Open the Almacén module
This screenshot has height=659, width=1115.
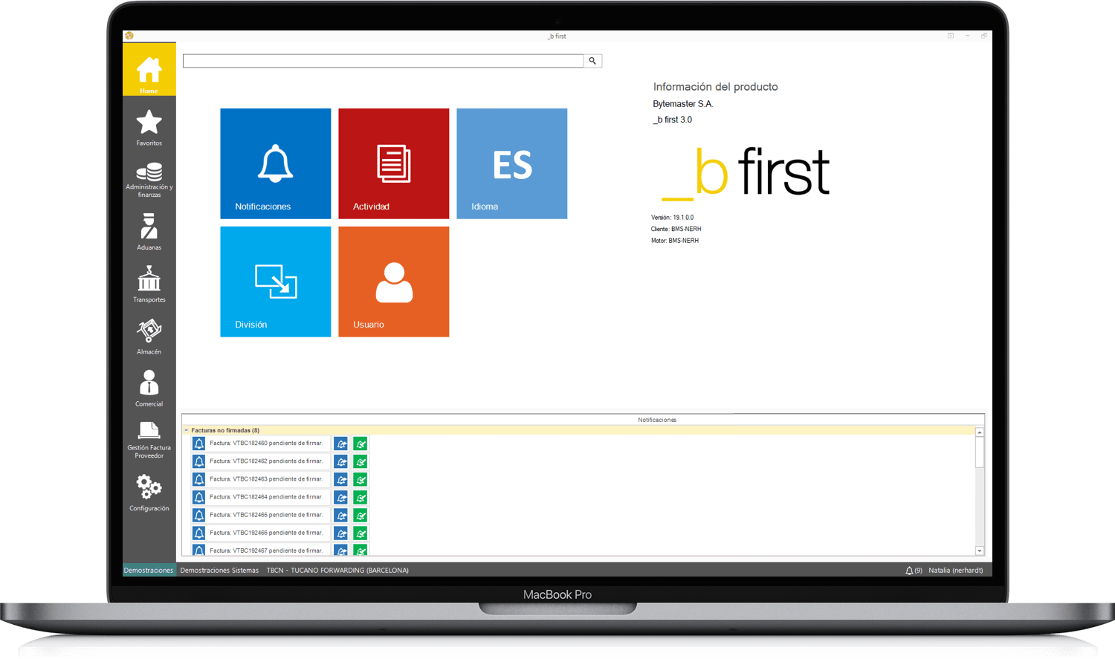tap(149, 337)
